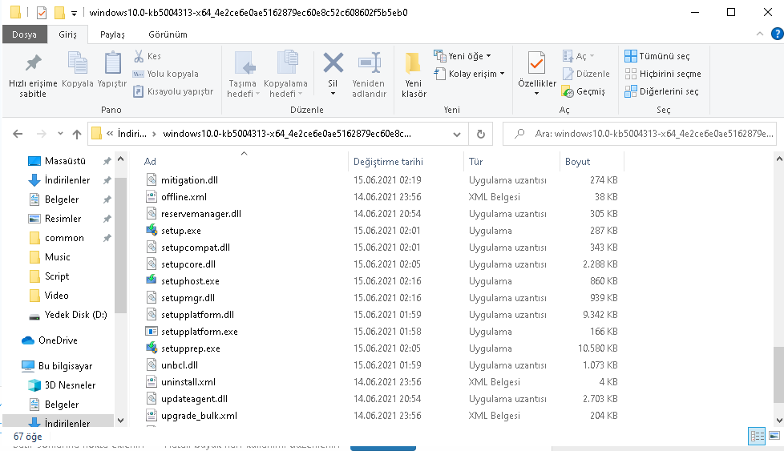Go back with the back arrow
This screenshot has width=784, height=451.
point(18,134)
